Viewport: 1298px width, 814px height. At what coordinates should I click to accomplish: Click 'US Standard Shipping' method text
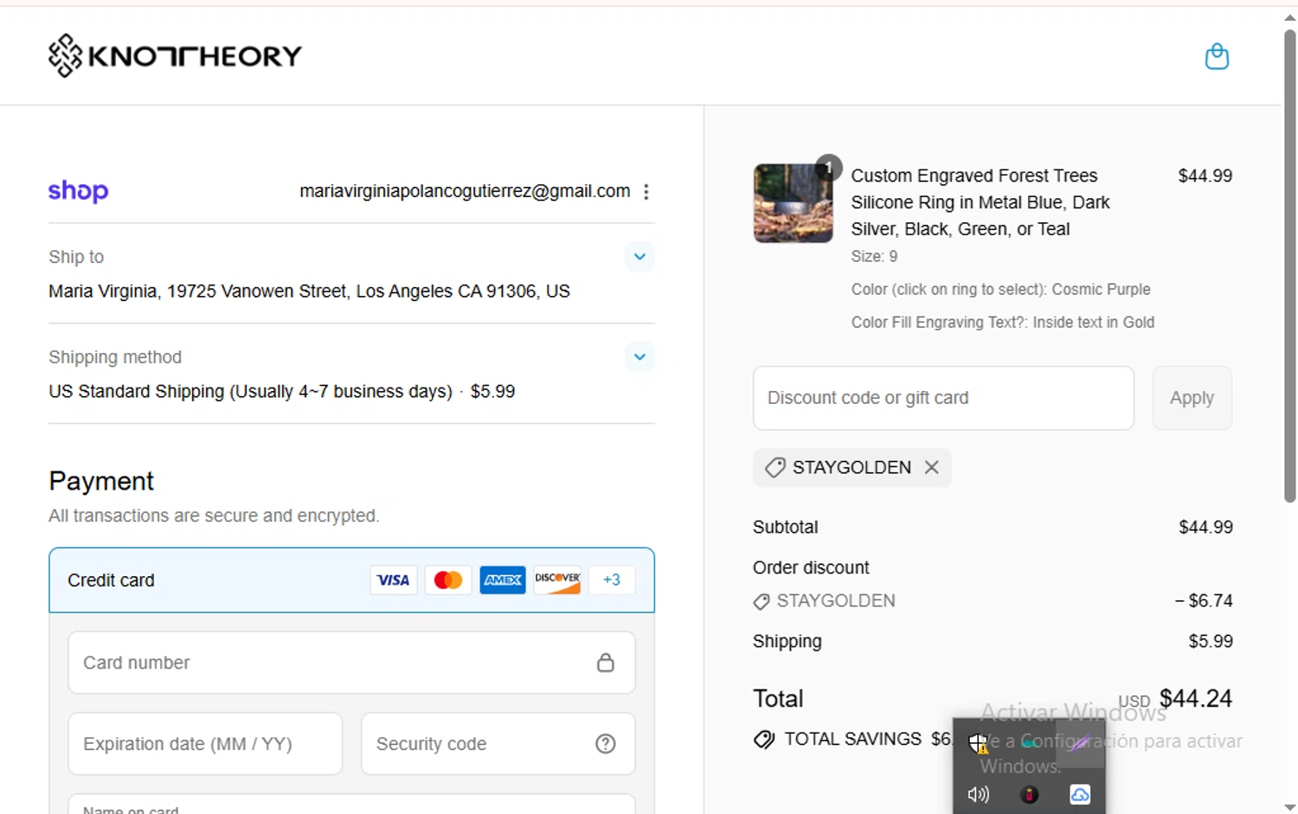(136, 392)
